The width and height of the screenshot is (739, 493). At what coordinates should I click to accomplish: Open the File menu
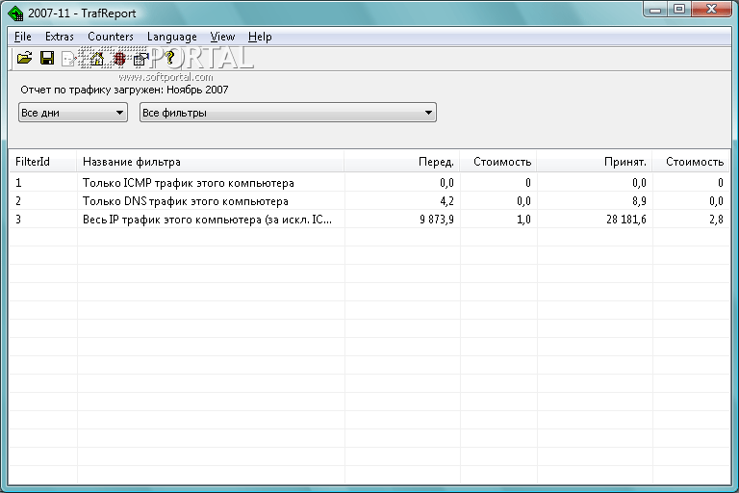tap(23, 37)
